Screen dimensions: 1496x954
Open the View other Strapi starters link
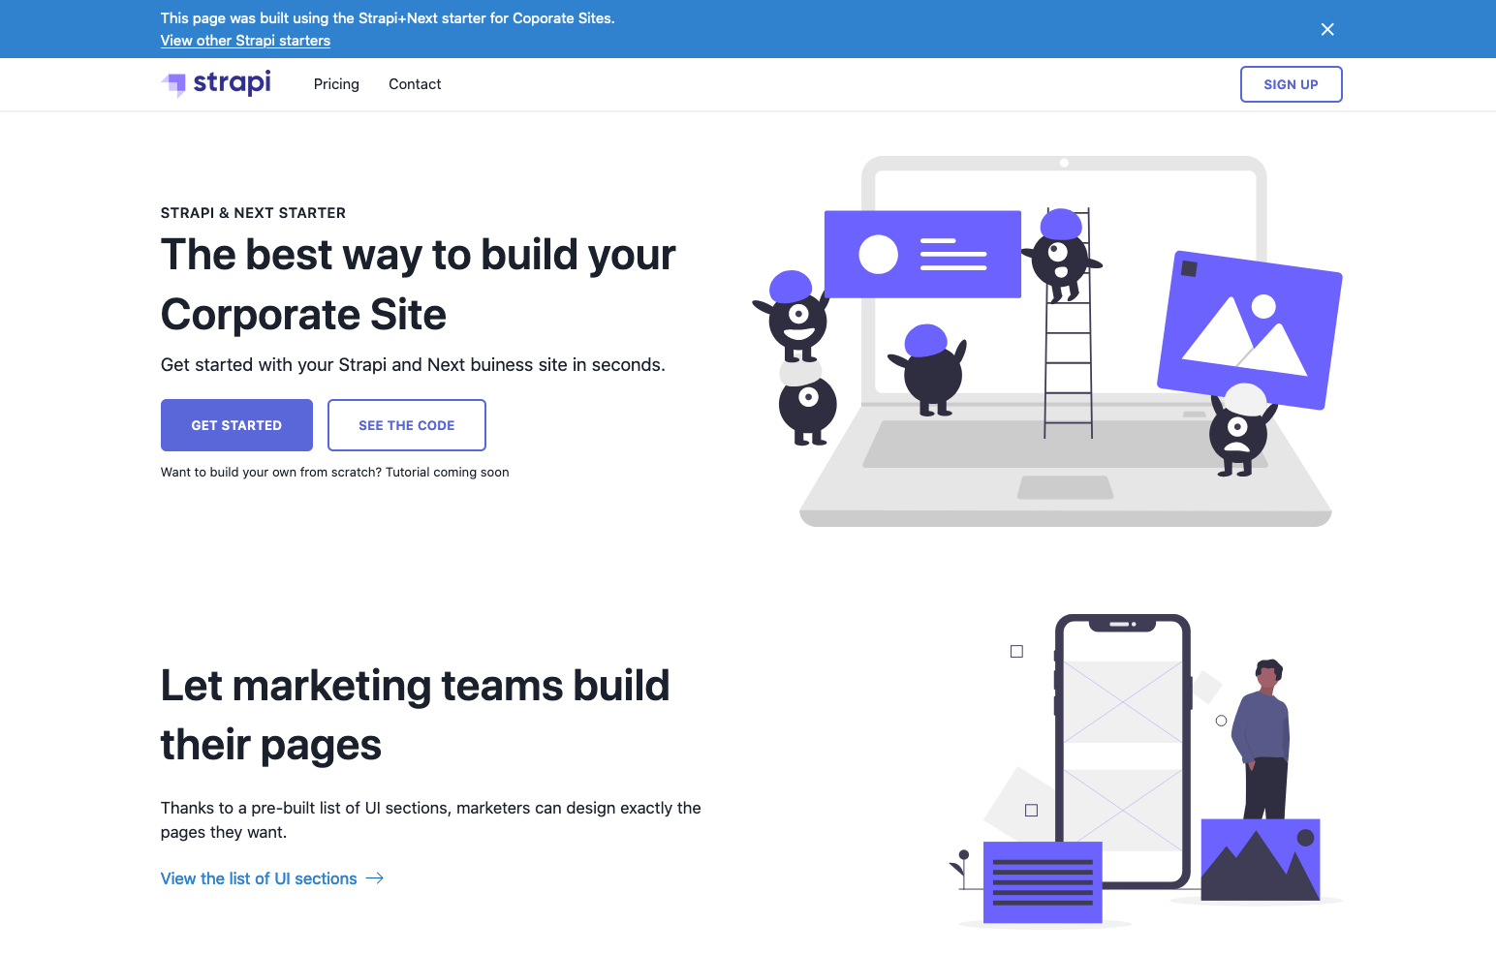point(245,41)
